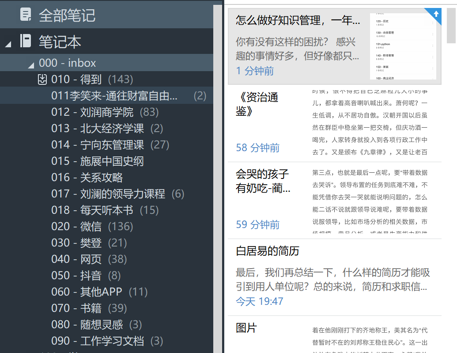Click the 1 分钟前 timestamp
The height and width of the screenshot is (353, 457).
[x=255, y=71]
